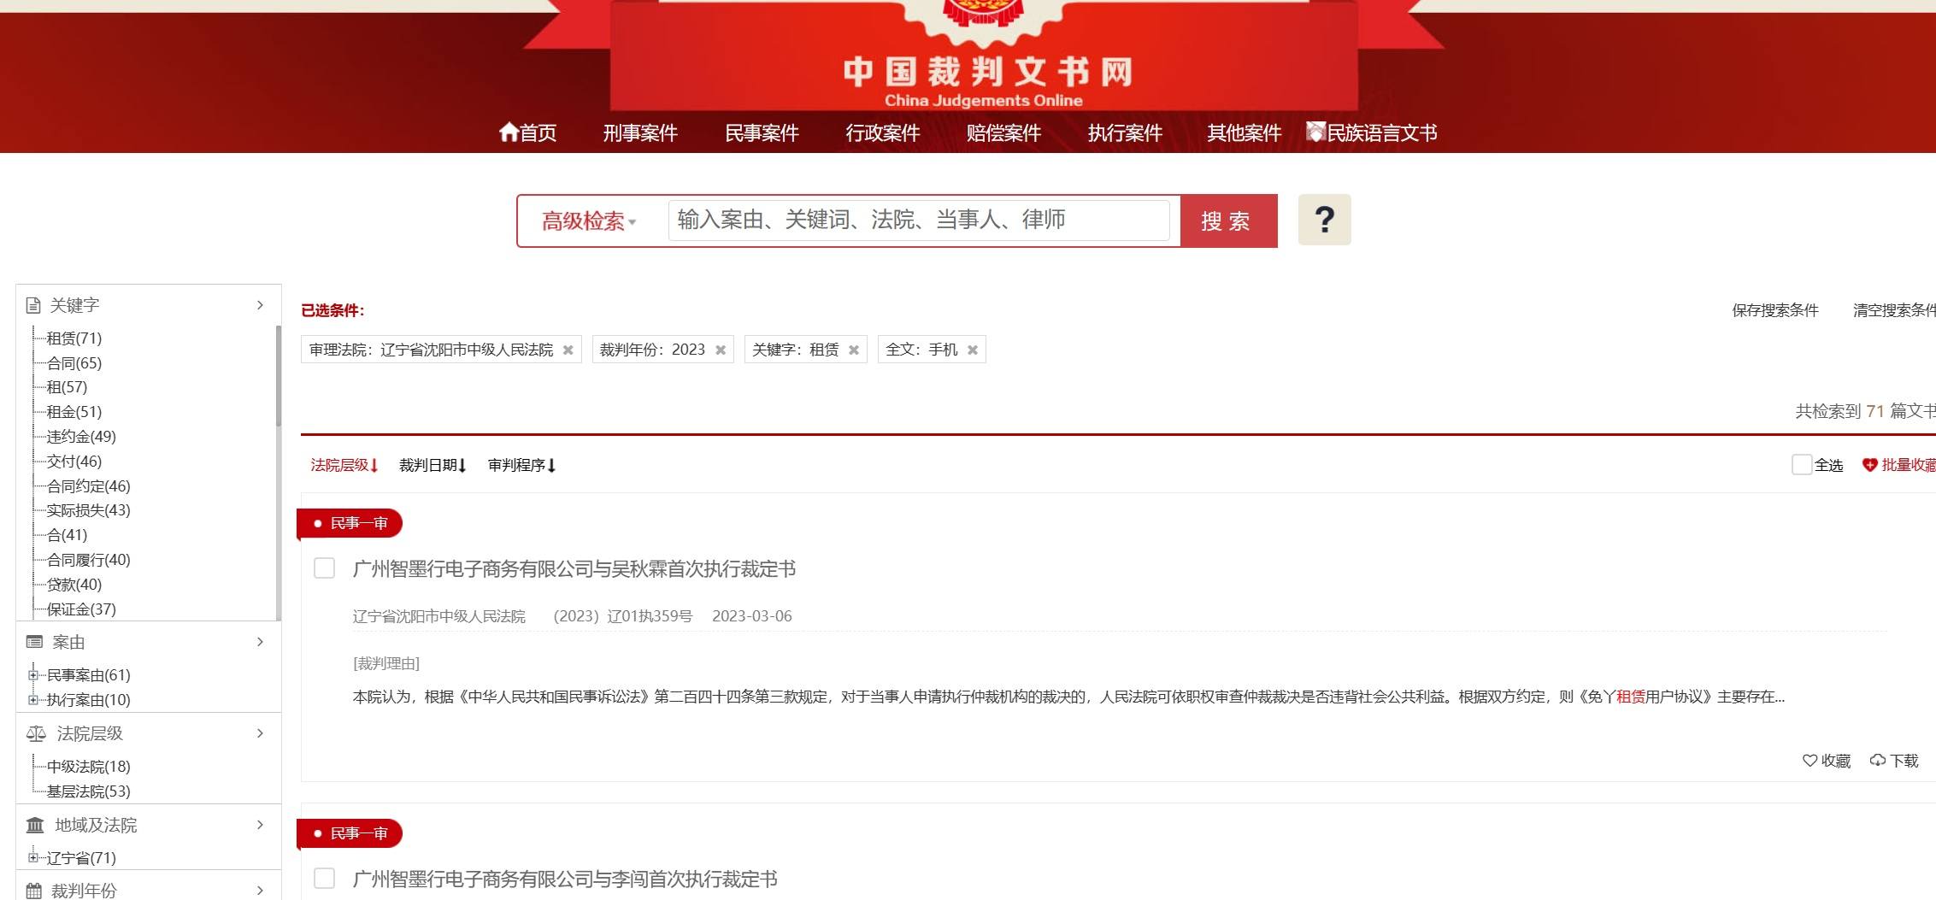Open 刑事案件 category
The height and width of the screenshot is (900, 1936).
coord(640,132)
